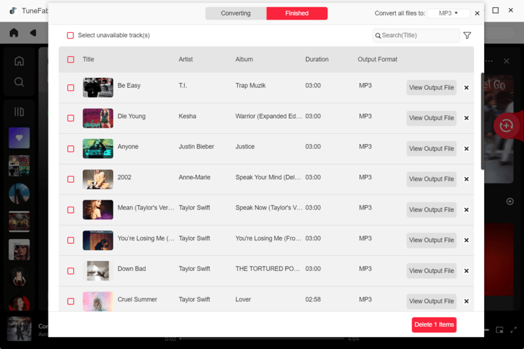Tick the checkbox for 2002

tap(71, 179)
